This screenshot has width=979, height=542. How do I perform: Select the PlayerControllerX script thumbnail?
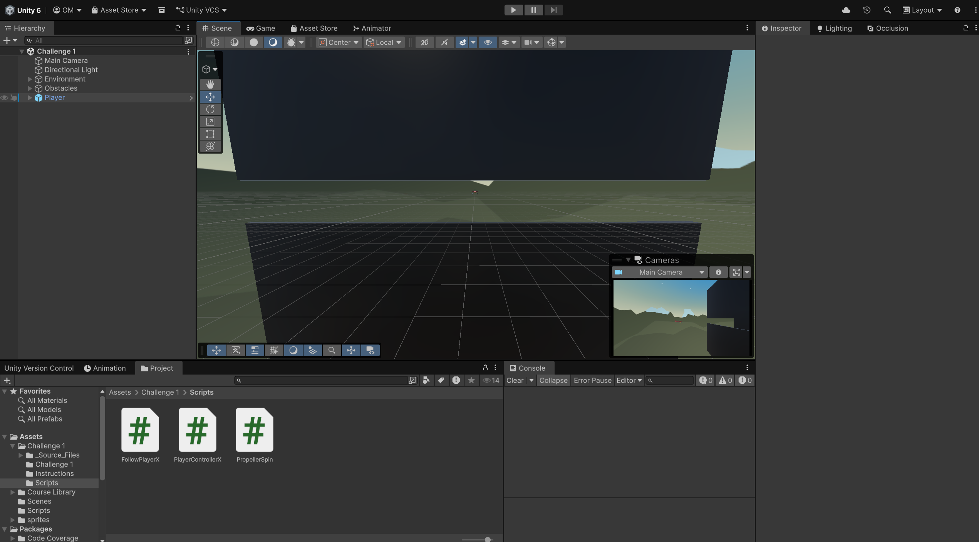coord(197,430)
